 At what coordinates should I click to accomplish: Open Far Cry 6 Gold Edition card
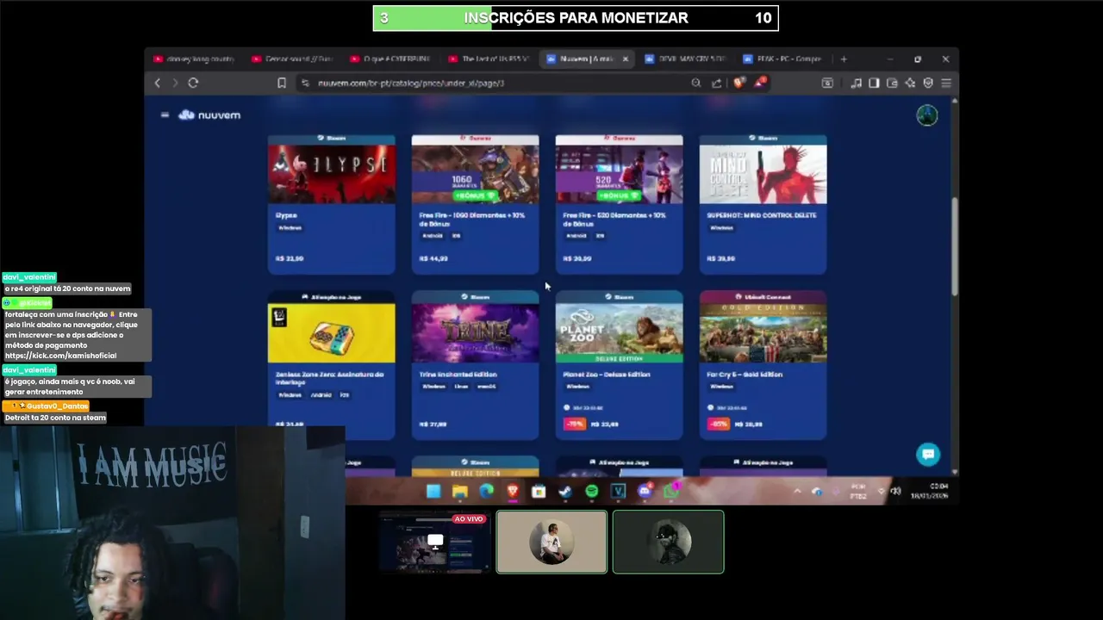pyautogui.click(x=763, y=363)
